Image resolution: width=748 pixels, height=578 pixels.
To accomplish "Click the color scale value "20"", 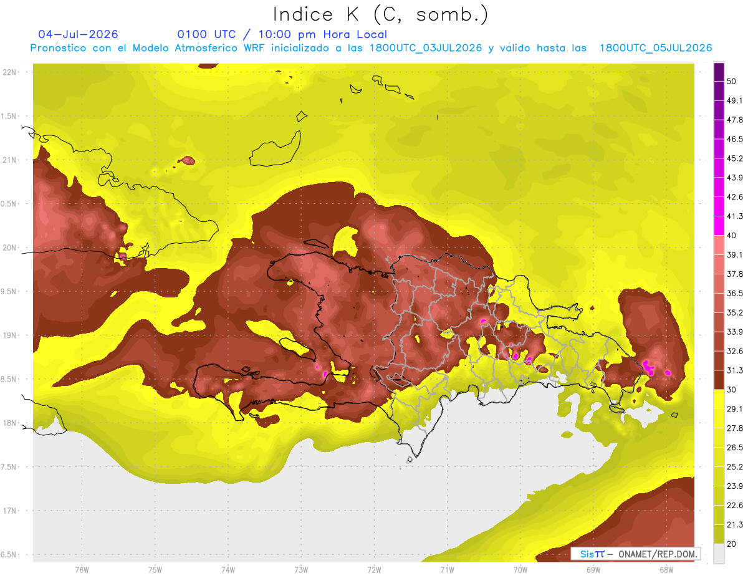I will 732,544.
